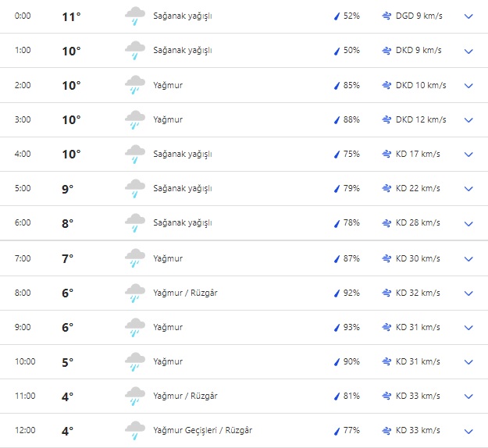Click the weather icon in the 3:00 row
The image size is (488, 448).
(135, 120)
